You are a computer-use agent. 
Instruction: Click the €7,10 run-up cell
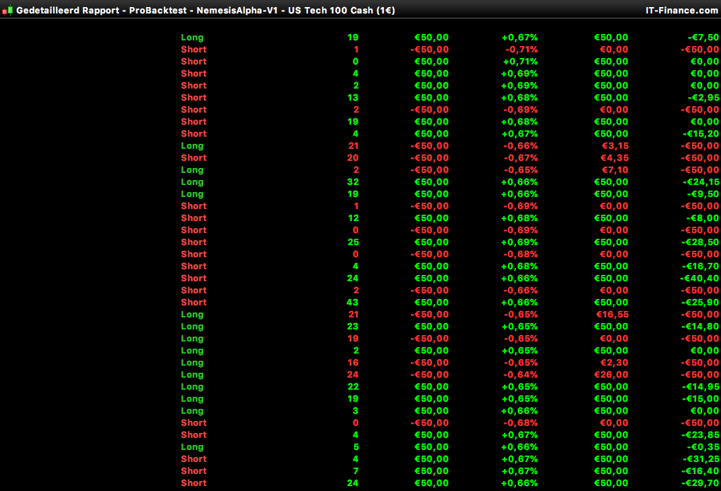click(x=615, y=170)
